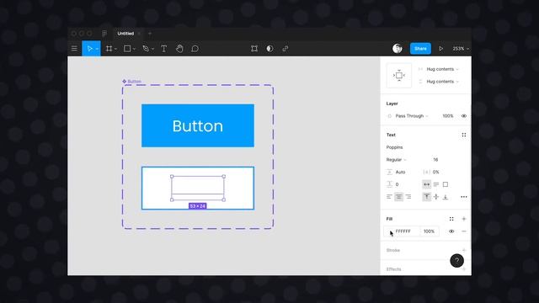The height and width of the screenshot is (303, 539).
Task: Open a new tab with plus
Action: tap(150, 34)
